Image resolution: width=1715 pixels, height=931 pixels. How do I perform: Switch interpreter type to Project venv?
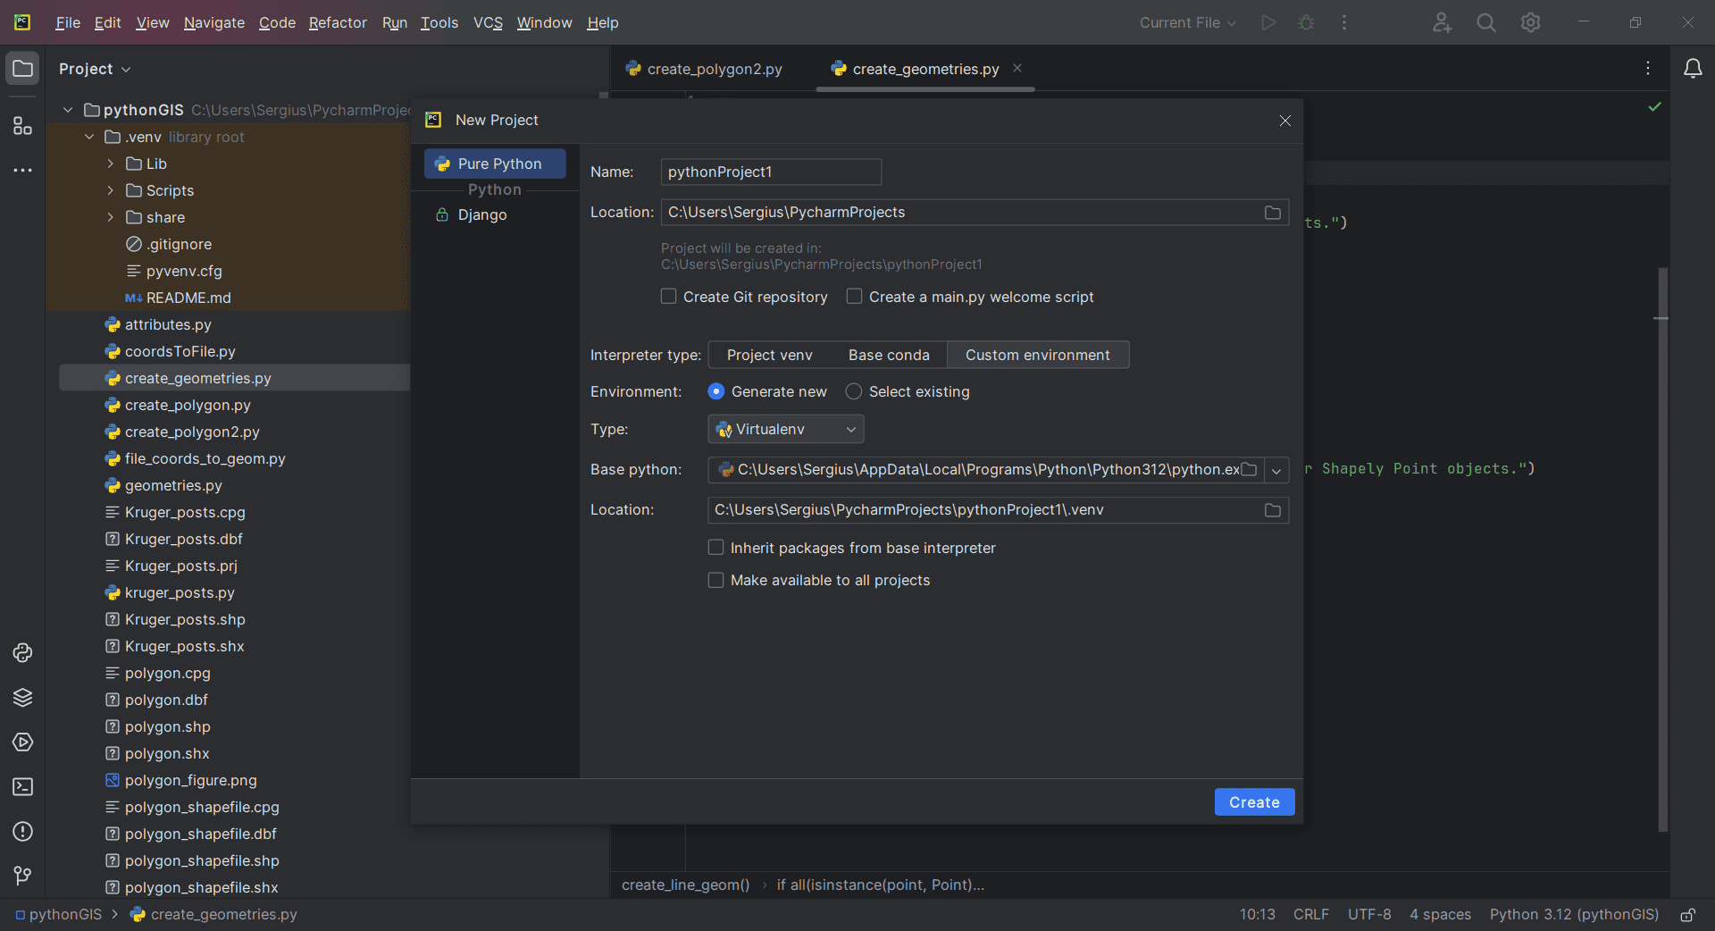coord(769,355)
